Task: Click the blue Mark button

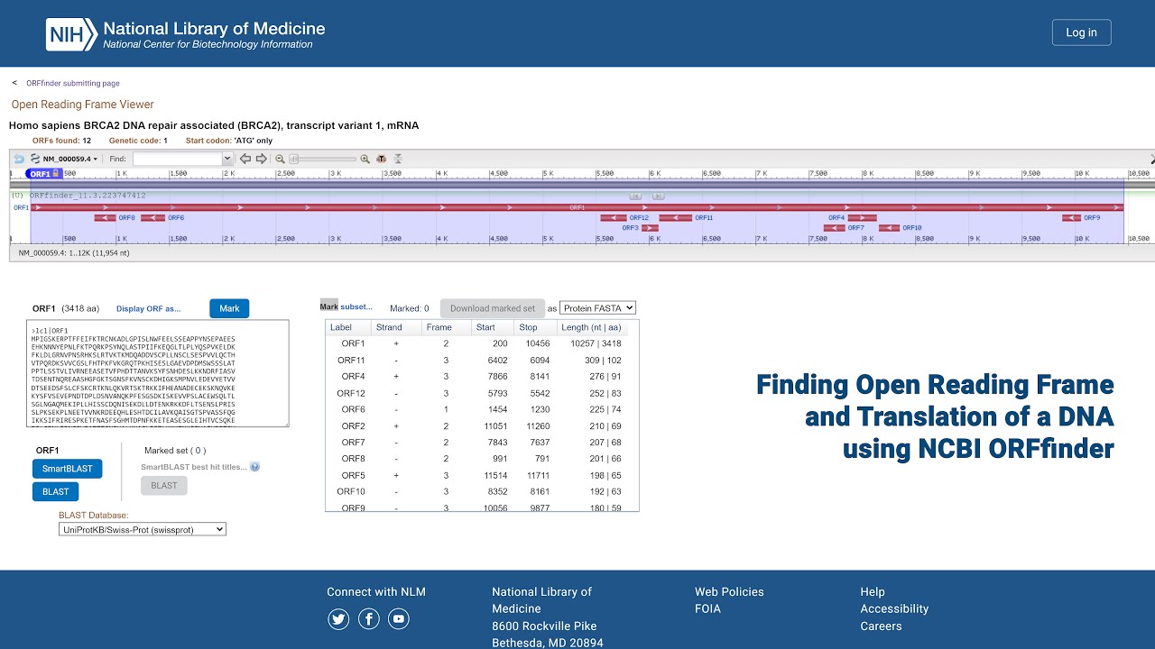Action: [229, 308]
